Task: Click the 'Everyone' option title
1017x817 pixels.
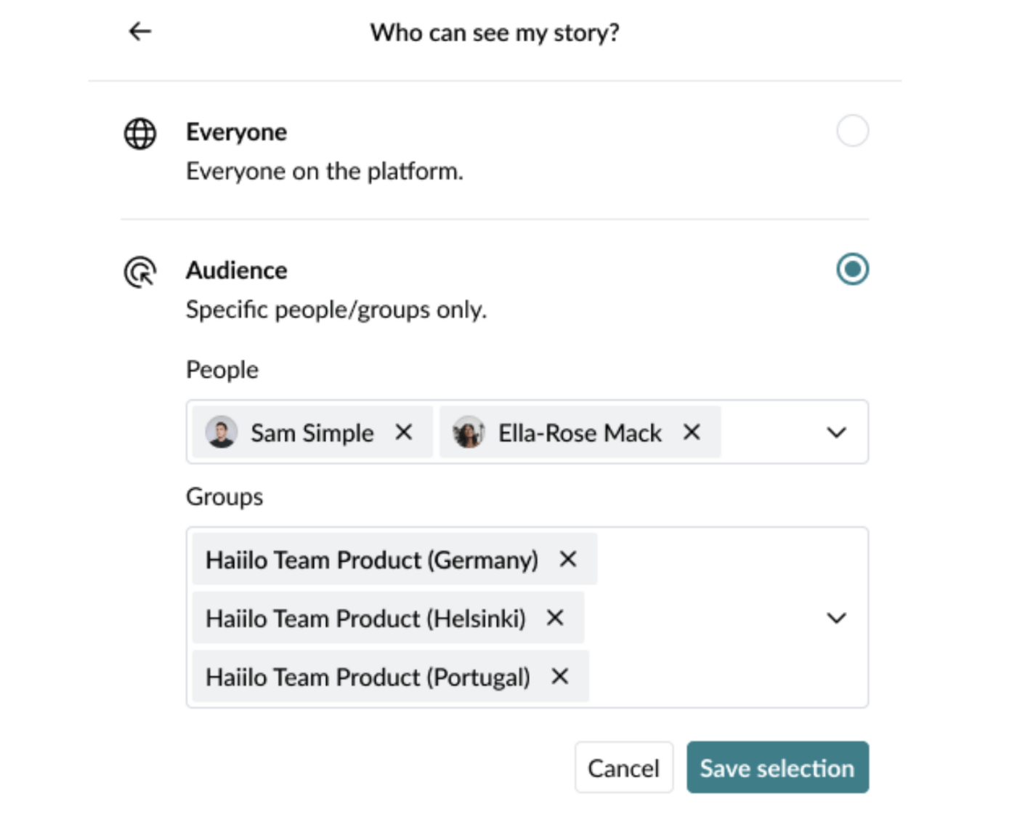Action: pyautogui.click(x=236, y=132)
